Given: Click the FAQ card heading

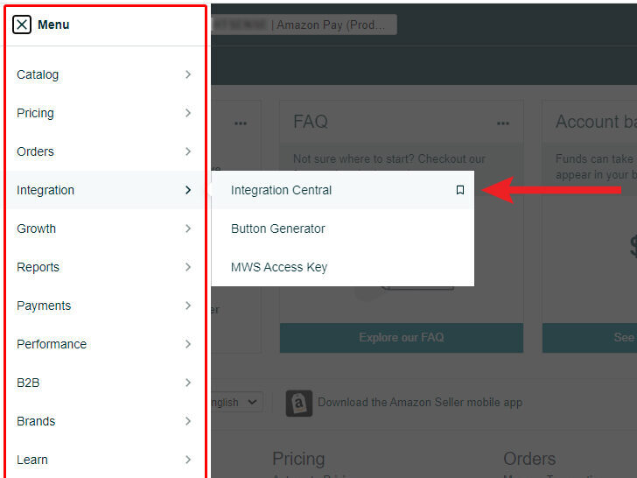Looking at the screenshot, I should click(311, 122).
